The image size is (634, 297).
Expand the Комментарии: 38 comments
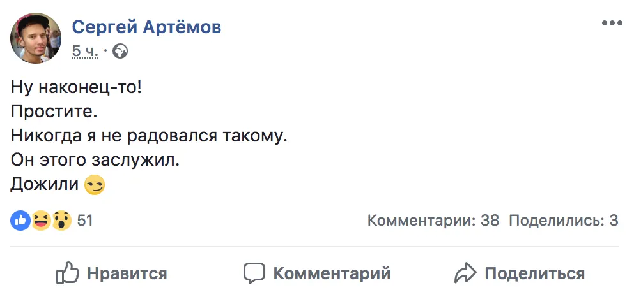(433, 221)
